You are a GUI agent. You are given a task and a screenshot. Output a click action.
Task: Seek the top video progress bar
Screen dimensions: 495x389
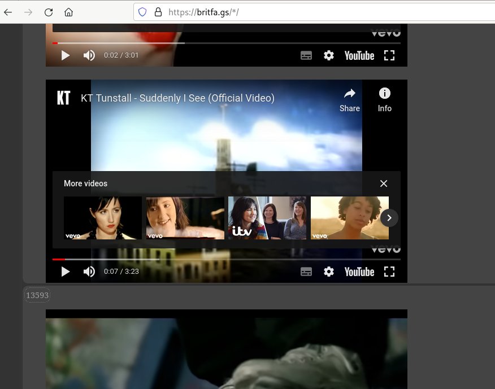coord(227,43)
